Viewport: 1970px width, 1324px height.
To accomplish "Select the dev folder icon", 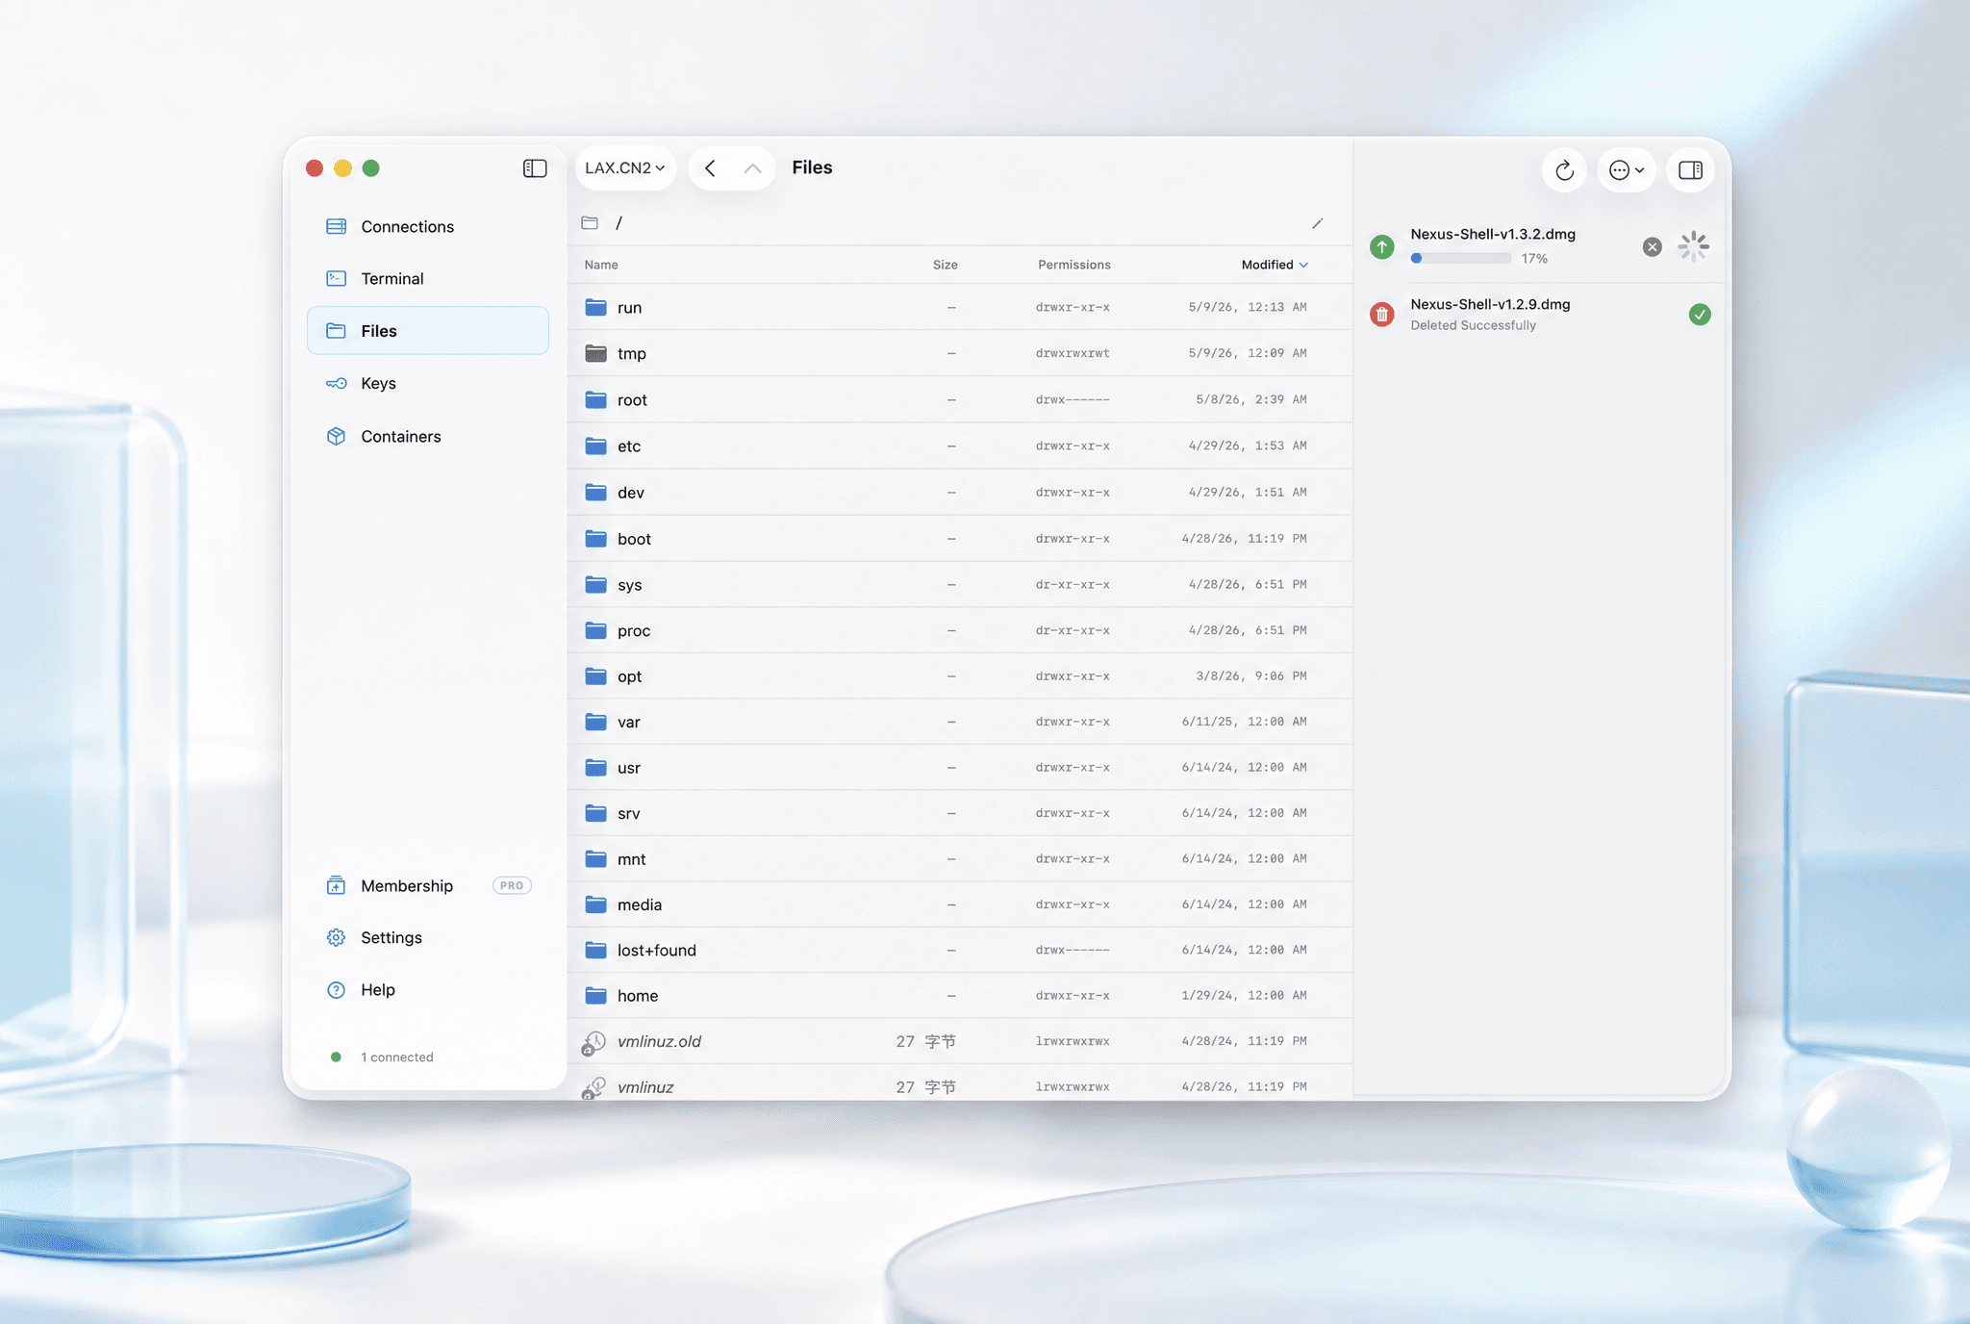I will click(x=596, y=492).
